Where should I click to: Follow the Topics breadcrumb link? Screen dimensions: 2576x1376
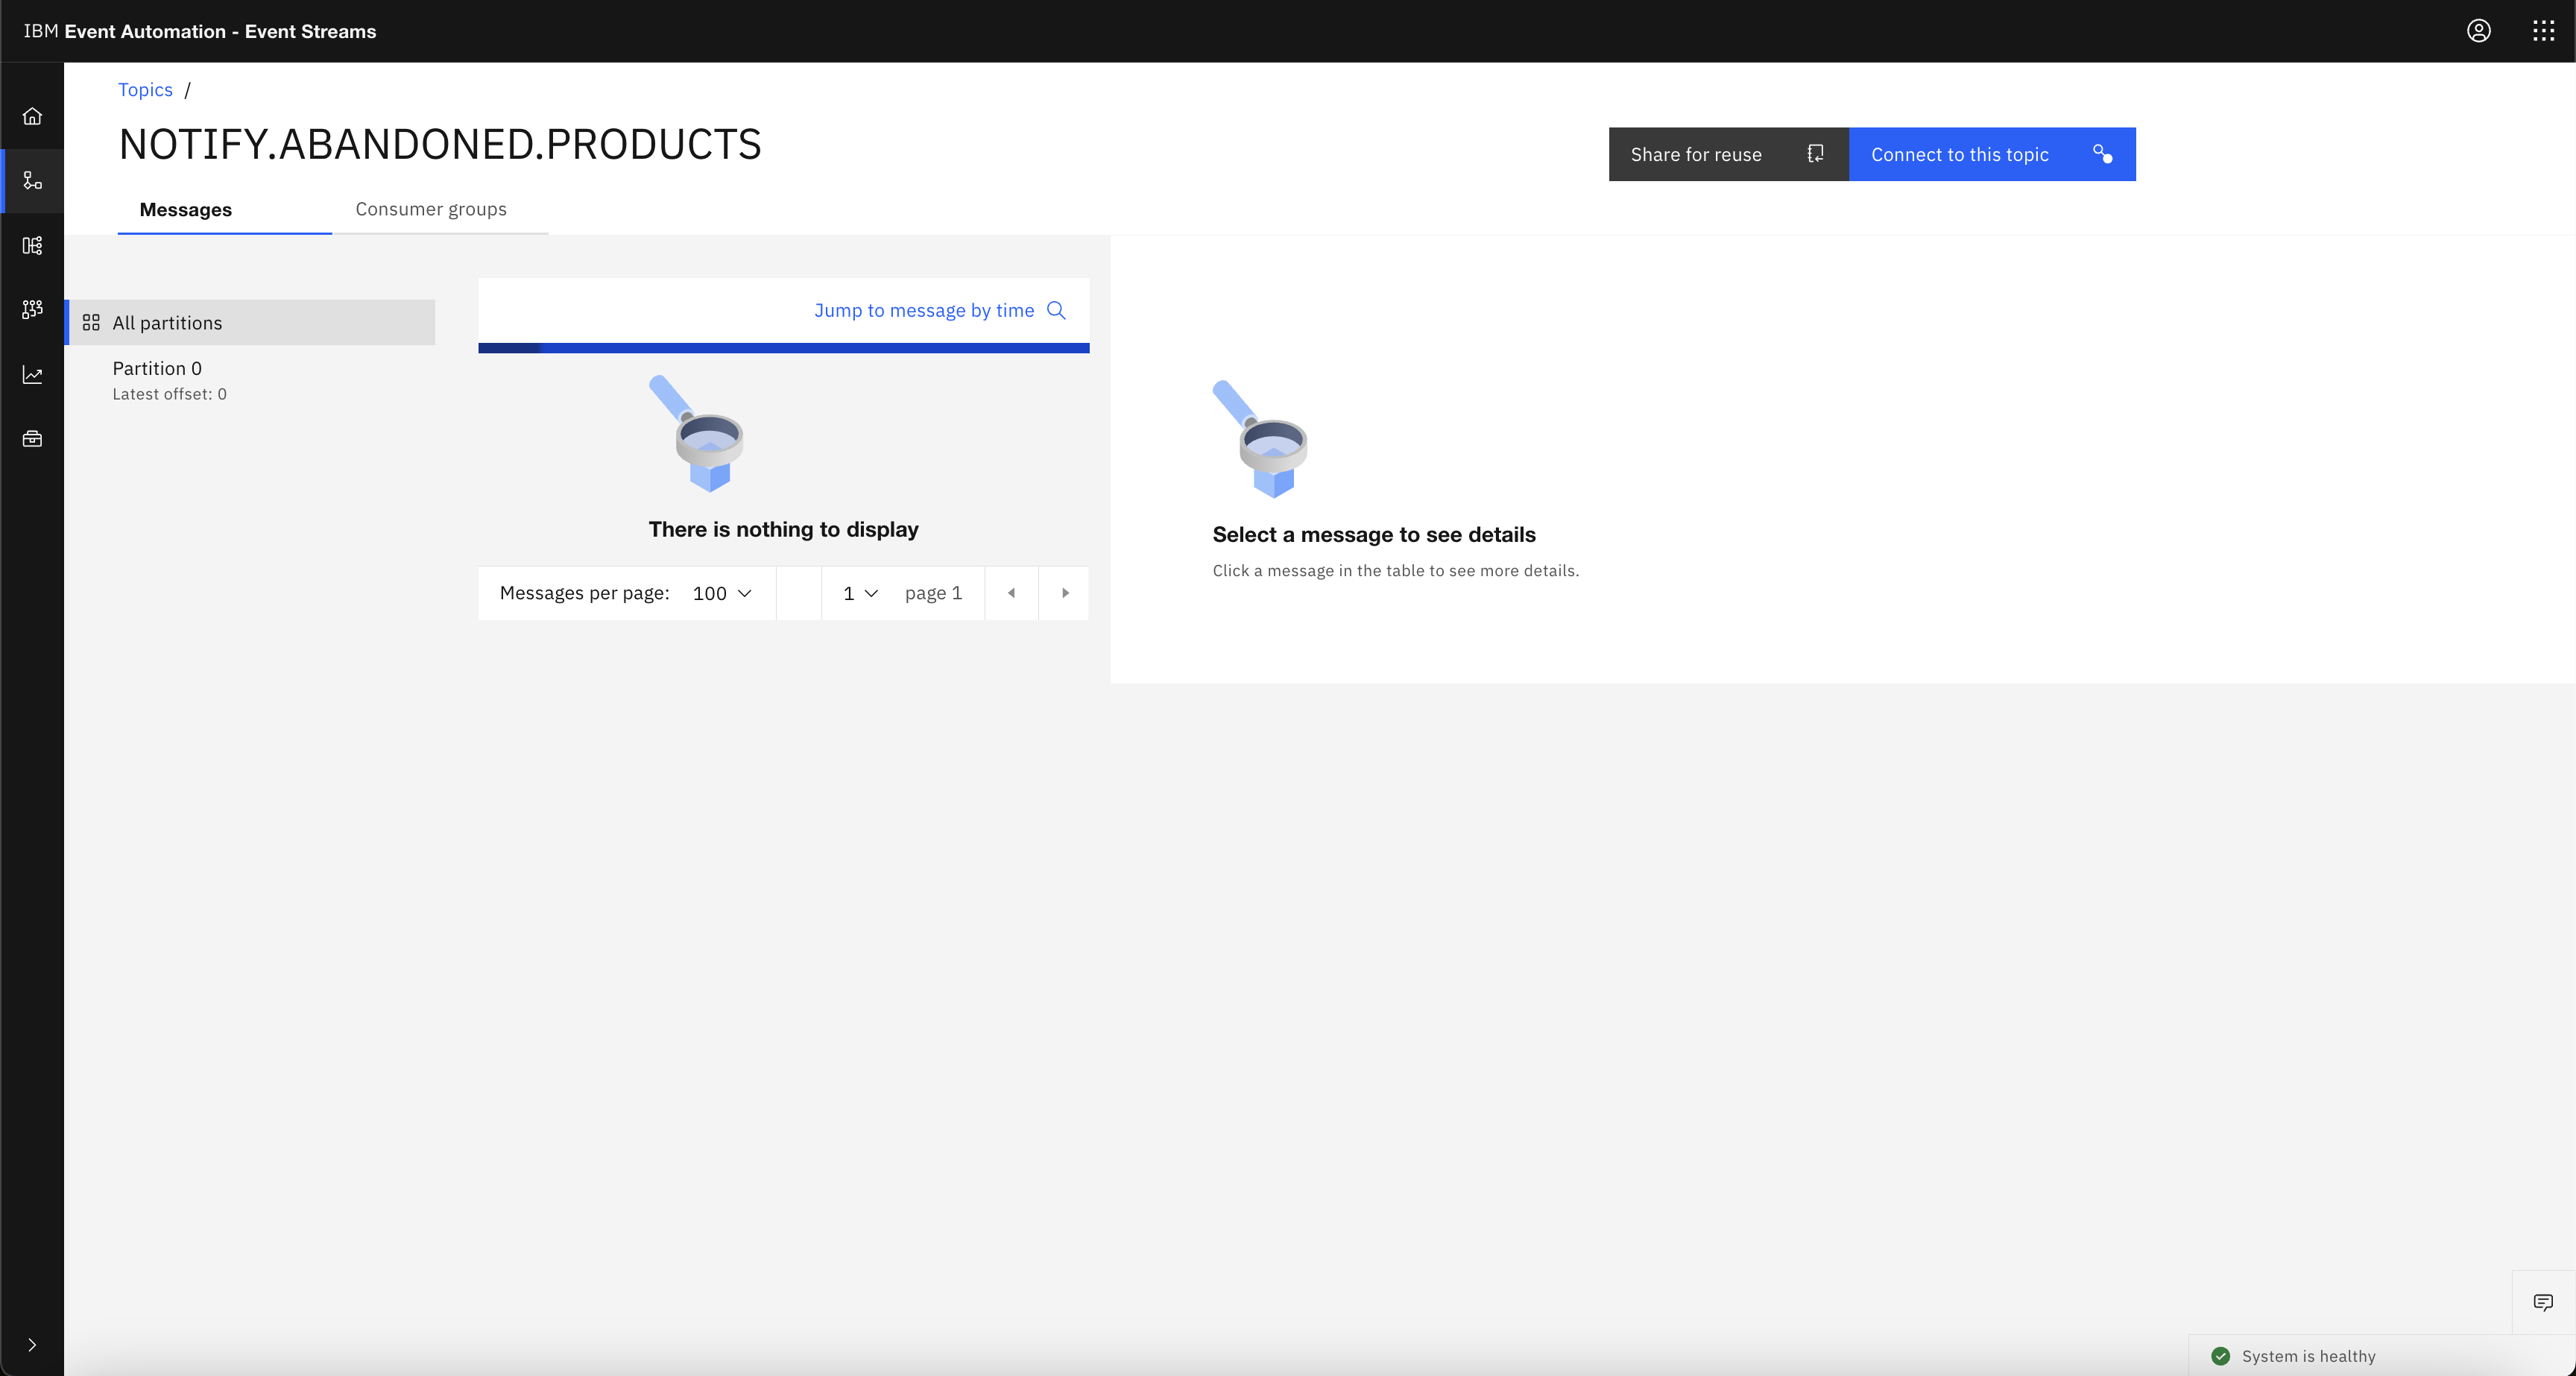(145, 90)
